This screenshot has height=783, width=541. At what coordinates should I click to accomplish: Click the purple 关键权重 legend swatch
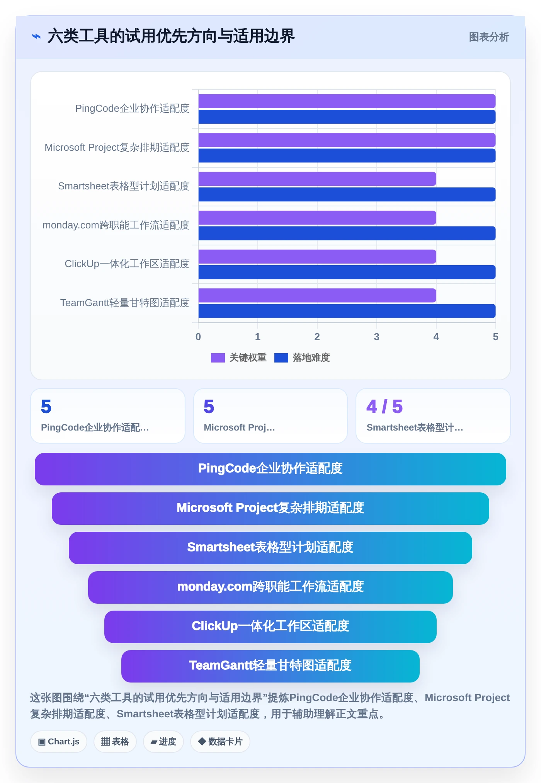pos(218,358)
